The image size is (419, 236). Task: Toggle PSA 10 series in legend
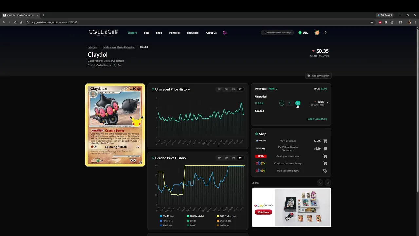tap(167, 216)
